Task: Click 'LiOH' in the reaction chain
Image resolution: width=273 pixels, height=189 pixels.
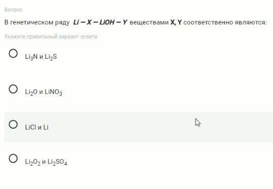Action: pyautogui.click(x=107, y=22)
